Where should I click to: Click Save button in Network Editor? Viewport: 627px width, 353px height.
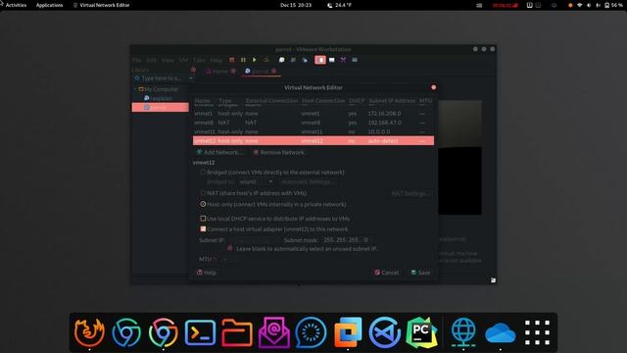coord(420,273)
